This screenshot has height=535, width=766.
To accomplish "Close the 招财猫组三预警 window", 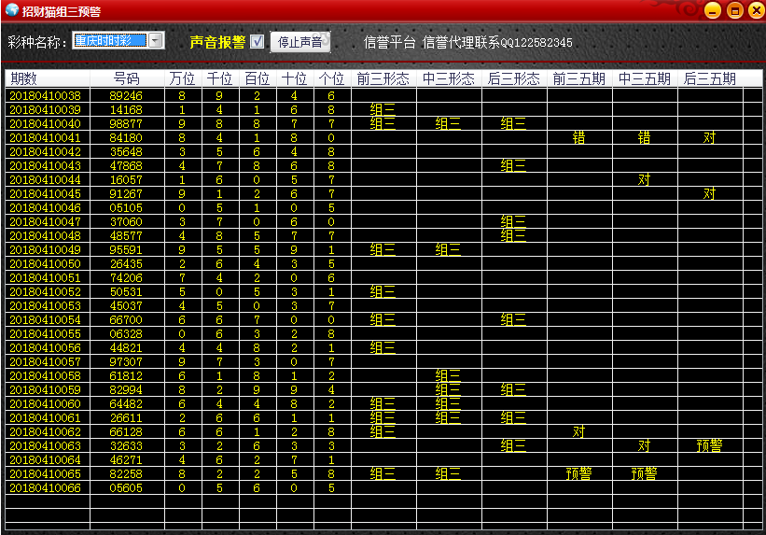I will tap(754, 11).
